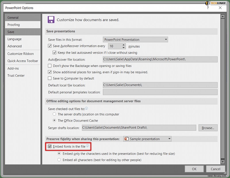Click the purple floppy disk save icon
Screen dimensions: 230x178
click(x=51, y=20)
